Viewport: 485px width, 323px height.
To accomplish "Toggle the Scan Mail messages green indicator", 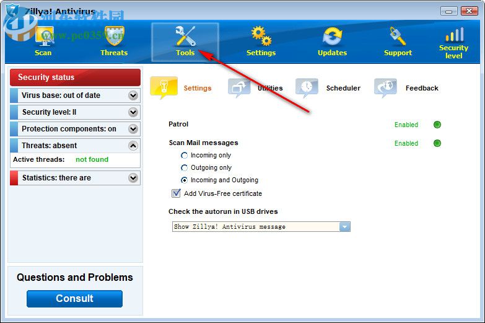I will pyautogui.click(x=437, y=143).
